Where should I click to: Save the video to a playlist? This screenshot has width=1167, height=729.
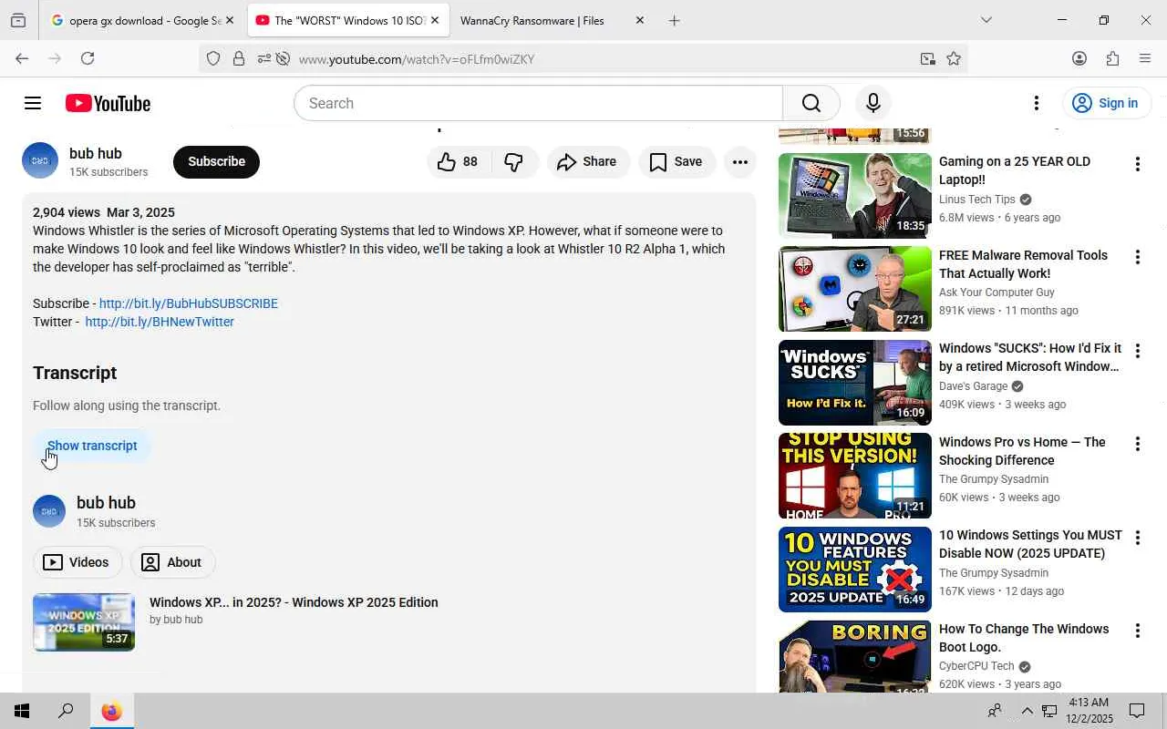(676, 161)
